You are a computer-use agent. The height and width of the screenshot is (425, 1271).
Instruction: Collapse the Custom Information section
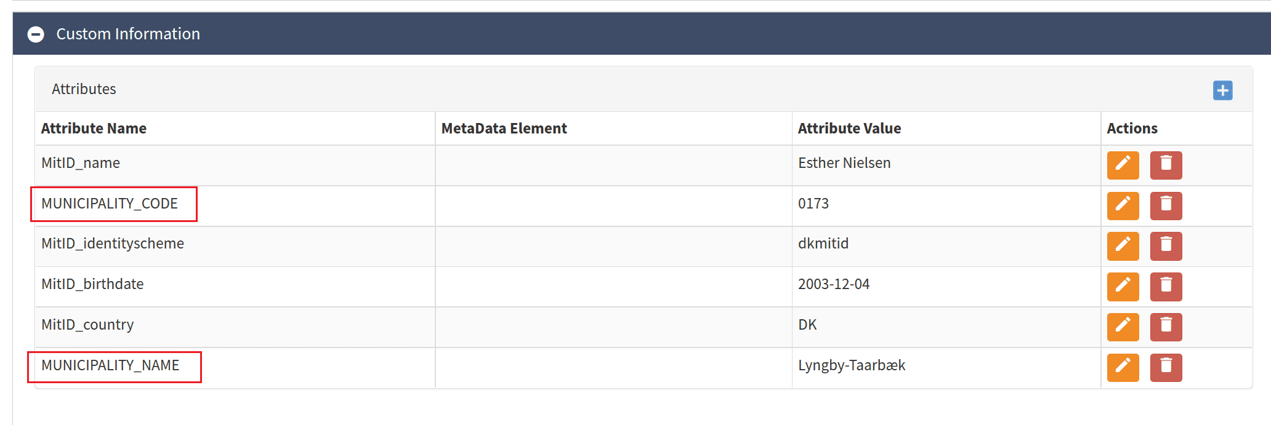(x=36, y=34)
